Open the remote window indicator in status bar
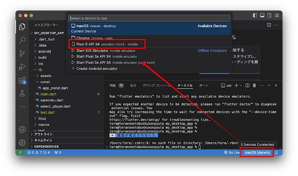 click(20, 152)
